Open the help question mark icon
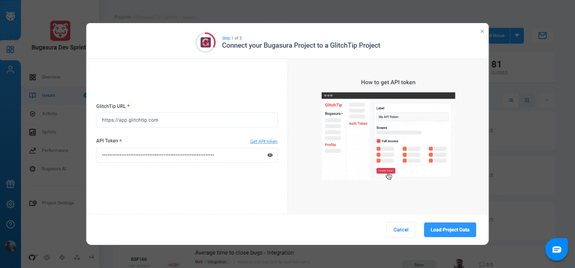575x268 pixels. click(x=10, y=224)
